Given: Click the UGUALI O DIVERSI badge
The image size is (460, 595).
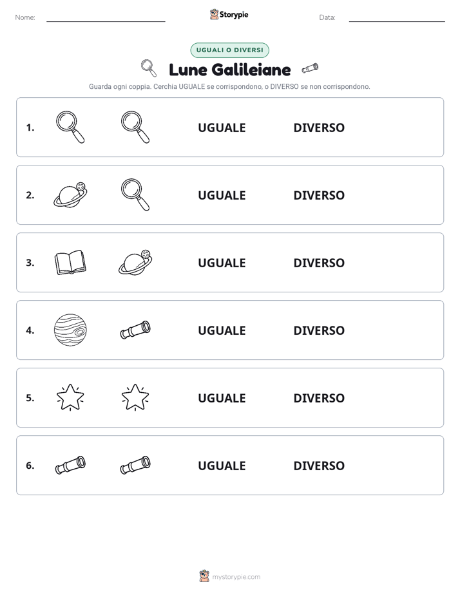Looking at the screenshot, I should 229,50.
